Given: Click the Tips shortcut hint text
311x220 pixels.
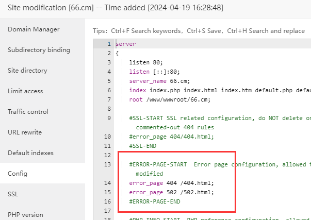Looking at the screenshot, I should coord(199,31).
